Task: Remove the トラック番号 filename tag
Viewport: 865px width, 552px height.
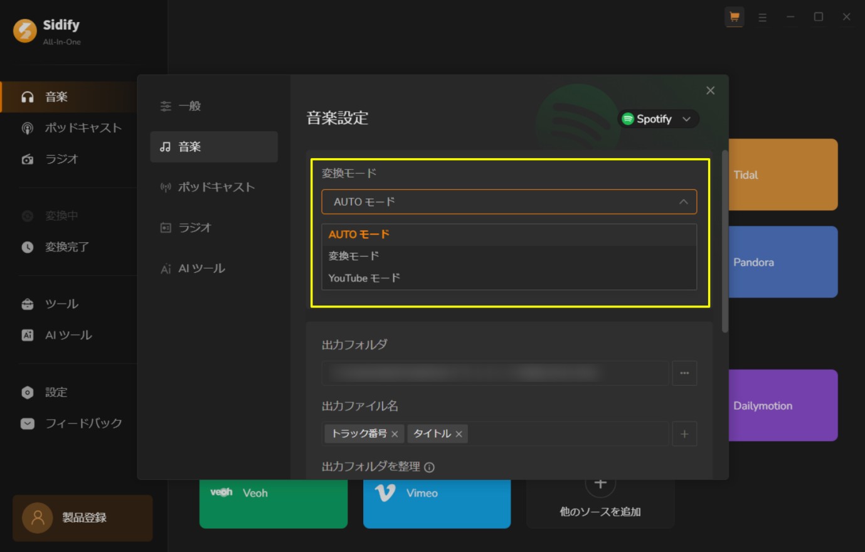Action: pyautogui.click(x=395, y=434)
